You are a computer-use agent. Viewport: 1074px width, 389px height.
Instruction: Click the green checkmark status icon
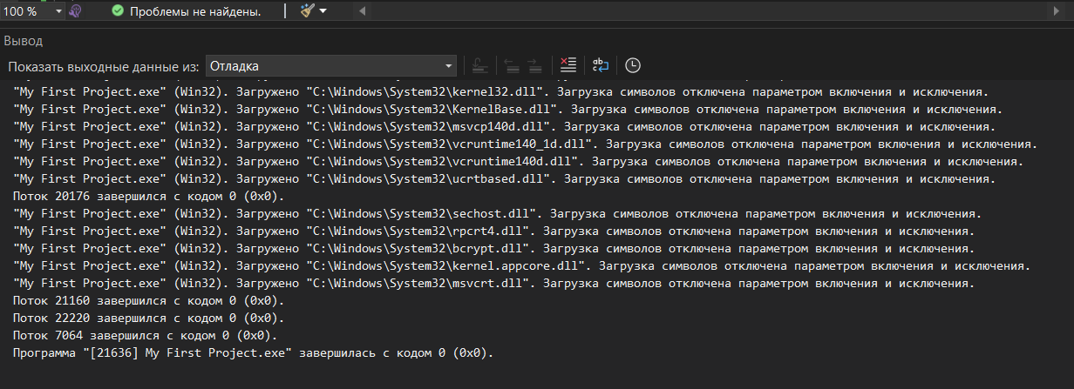pos(117,11)
